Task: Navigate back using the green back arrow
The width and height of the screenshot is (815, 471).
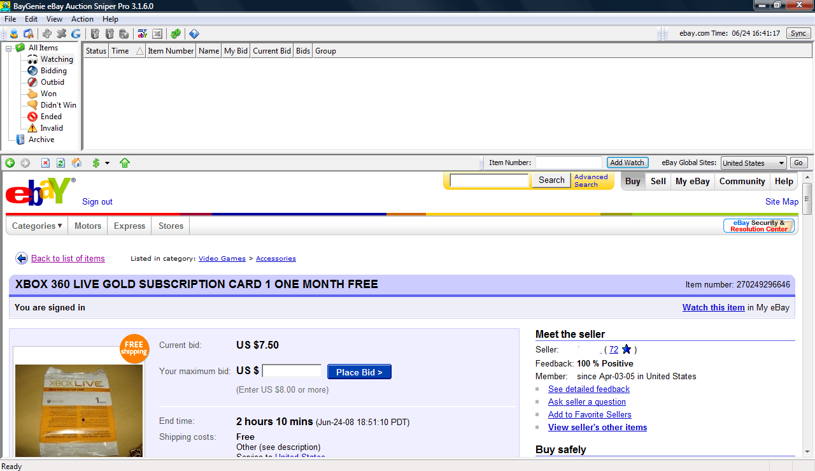Action: tap(10, 163)
